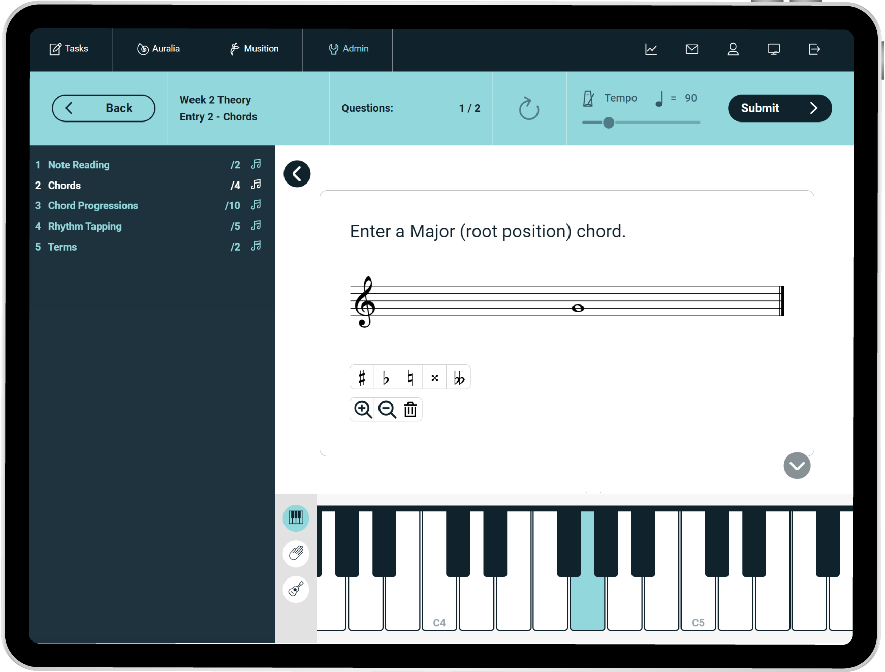Screen dimensions: 885x672
Task: Open Chord Progressions section in sidebar
Action: [x=93, y=206]
